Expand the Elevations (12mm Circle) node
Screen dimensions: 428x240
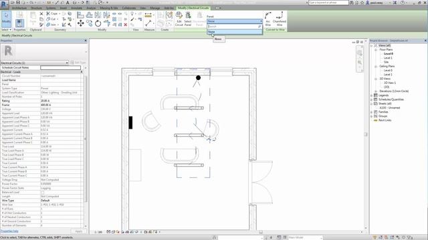[376, 91]
